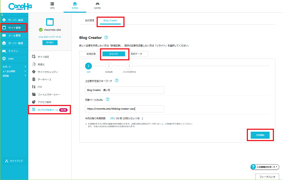This screenshot has width=283, height=180.
Task: Click the サイト設定 icon
Action: point(34,57)
